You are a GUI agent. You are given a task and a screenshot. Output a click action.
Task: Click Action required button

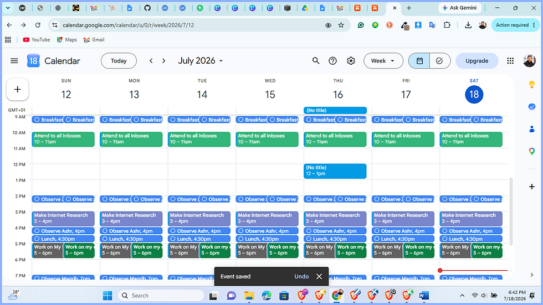pyautogui.click(x=515, y=25)
